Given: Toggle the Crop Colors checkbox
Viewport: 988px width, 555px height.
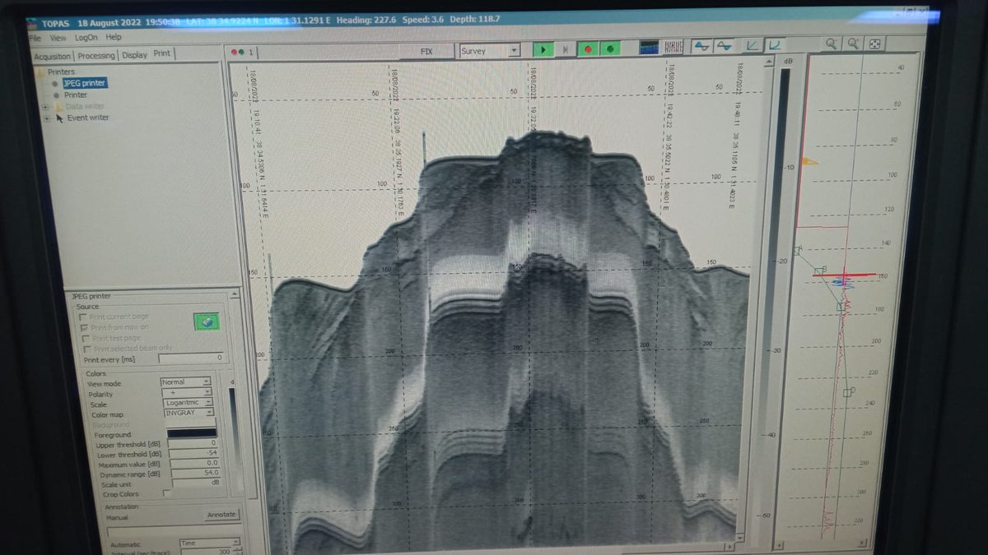Looking at the screenshot, I should 167,493.
